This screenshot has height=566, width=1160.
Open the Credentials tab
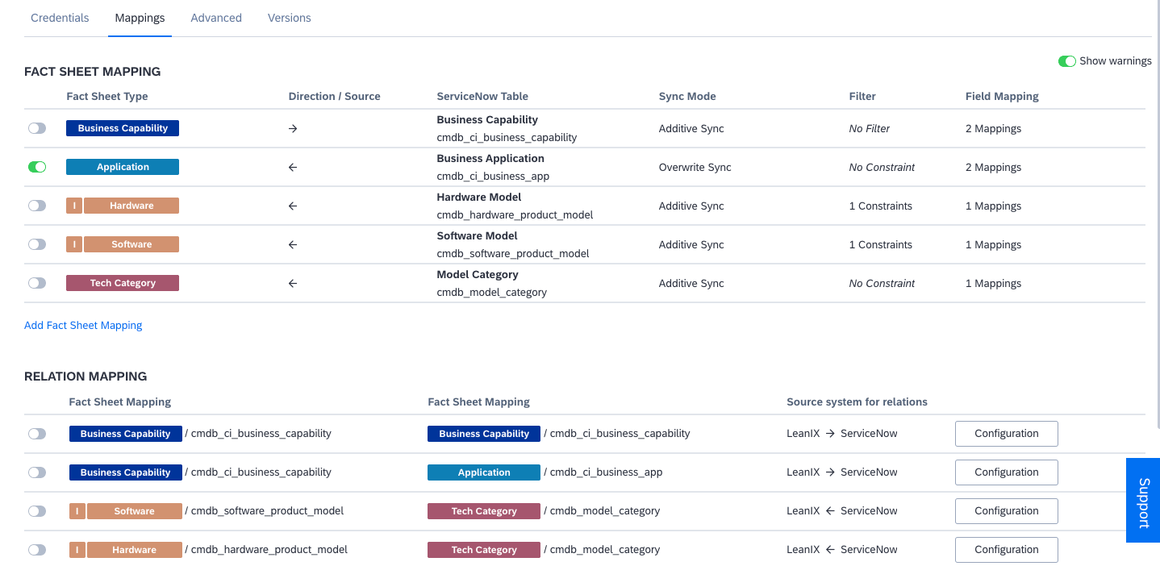click(x=60, y=18)
